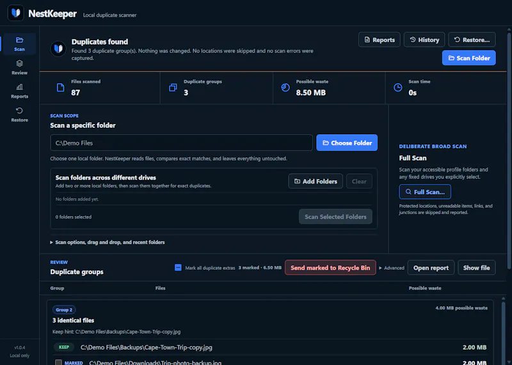Click the '0 folders selected' text
This screenshot has height=365, width=512.
pyautogui.click(x=74, y=217)
